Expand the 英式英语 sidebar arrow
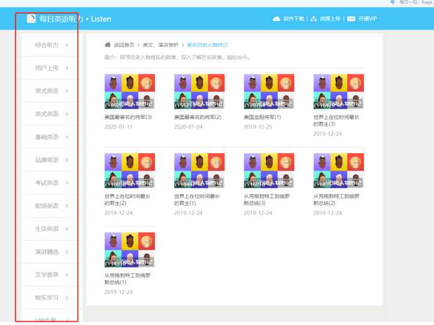This screenshot has height=325, width=434. (67, 114)
